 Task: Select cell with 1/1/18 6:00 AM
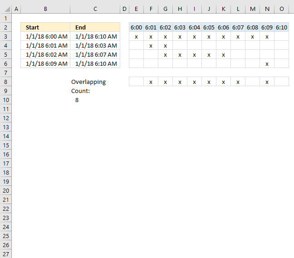(45, 36)
